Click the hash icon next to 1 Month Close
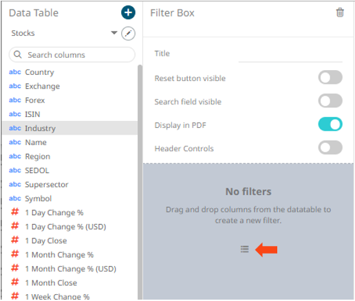355x301 pixels. point(15,282)
